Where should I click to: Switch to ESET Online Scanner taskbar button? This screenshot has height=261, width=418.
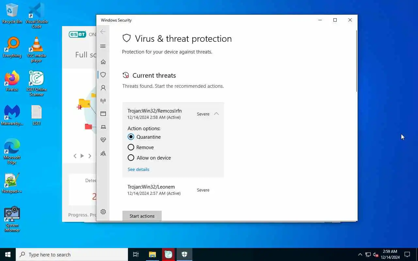click(x=169, y=254)
